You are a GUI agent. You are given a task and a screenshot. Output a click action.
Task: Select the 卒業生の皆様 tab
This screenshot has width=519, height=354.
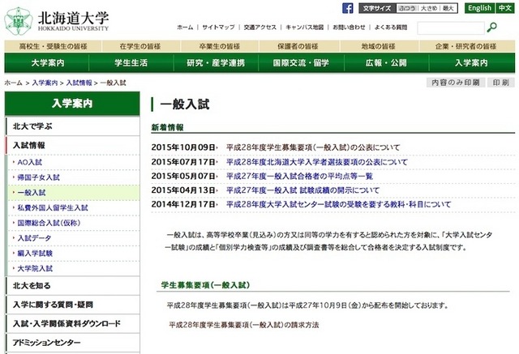tap(220, 46)
